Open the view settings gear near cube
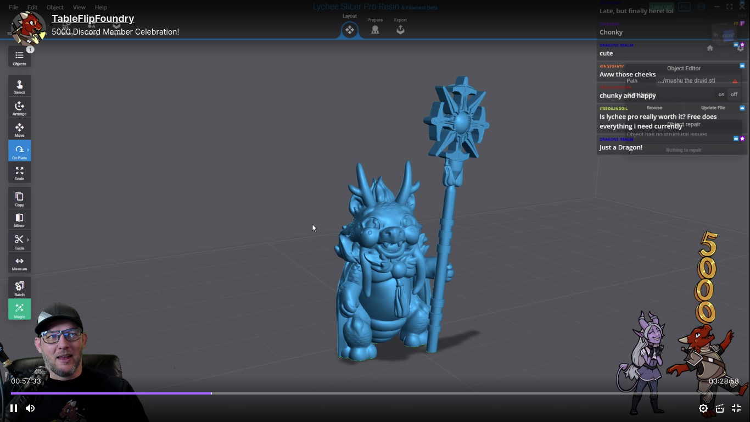Viewport: 750px width, 422px height. point(740,48)
